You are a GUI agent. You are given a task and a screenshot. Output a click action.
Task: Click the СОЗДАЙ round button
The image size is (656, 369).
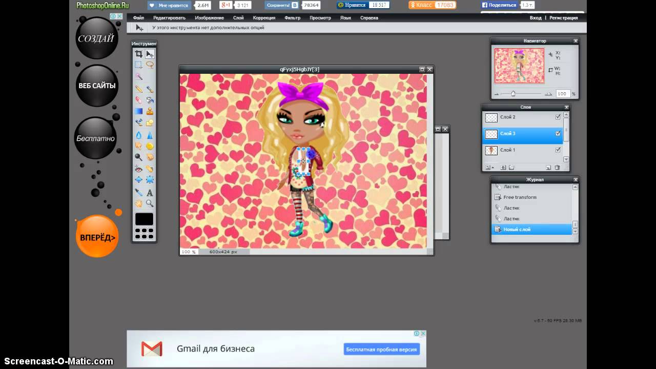point(96,38)
